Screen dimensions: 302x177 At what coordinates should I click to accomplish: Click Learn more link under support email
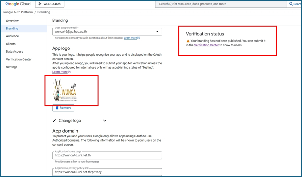[x=130, y=38]
